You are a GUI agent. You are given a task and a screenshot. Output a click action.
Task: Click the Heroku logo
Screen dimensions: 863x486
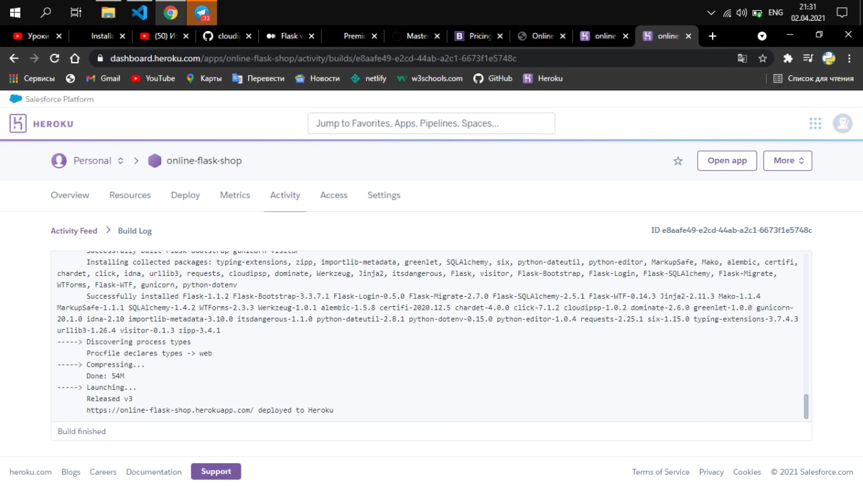pos(41,124)
